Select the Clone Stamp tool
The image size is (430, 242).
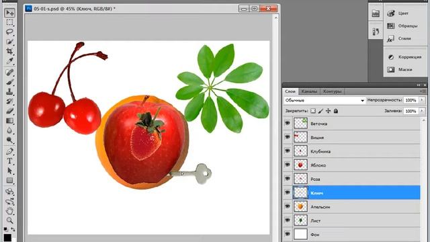click(9, 91)
